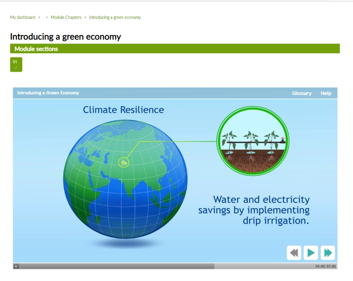Viewport: 353px width, 281px height.
Task: Click the highlighted location marker on globe
Action: pos(123,162)
